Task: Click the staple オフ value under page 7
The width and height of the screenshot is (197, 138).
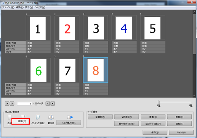Action: click(x=67, y=91)
